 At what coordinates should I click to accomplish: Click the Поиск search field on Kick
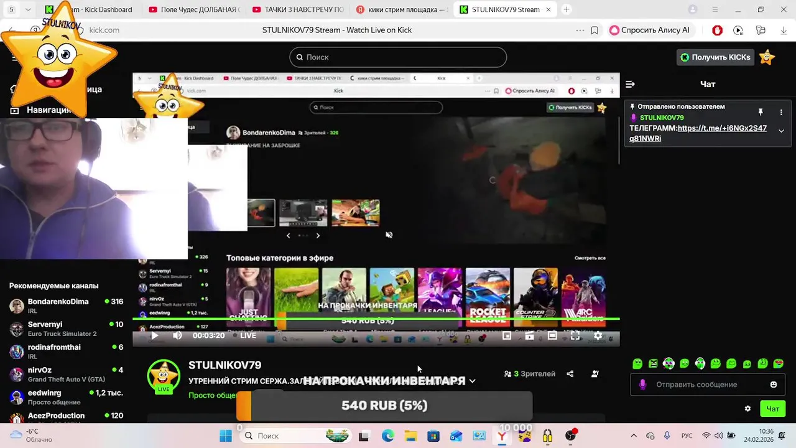pos(398,57)
